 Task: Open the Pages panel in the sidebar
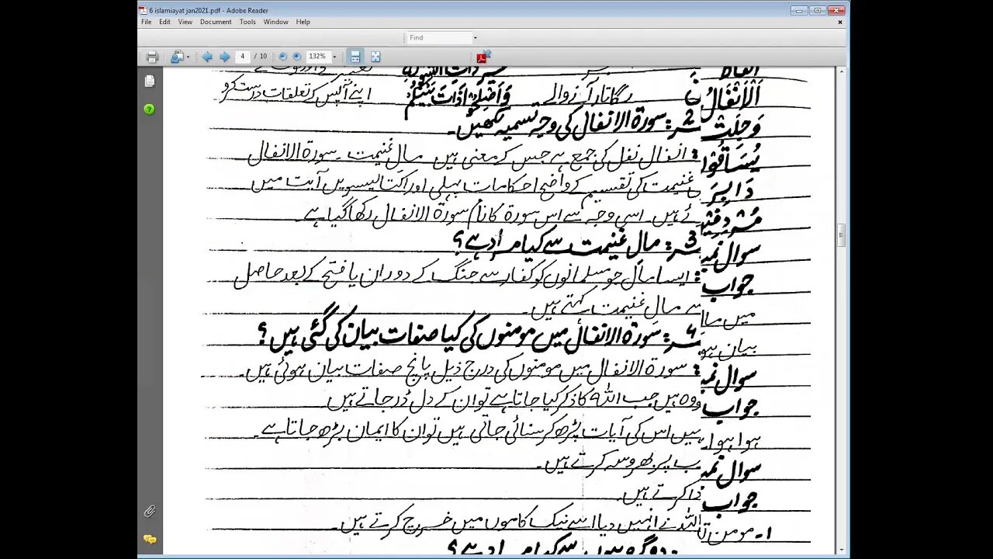point(149,81)
